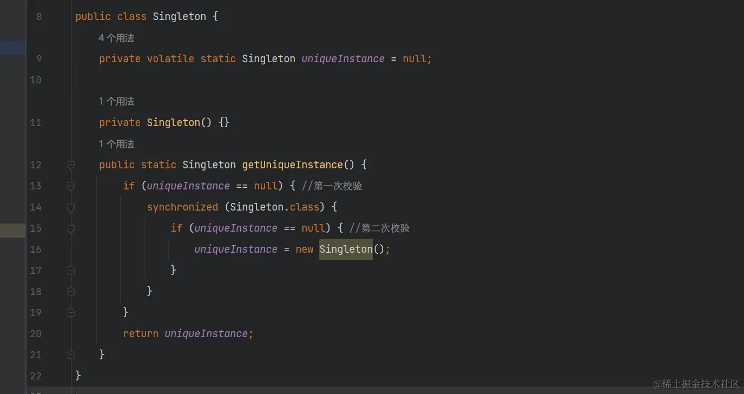
Task: Collapse synchronized block fold marker on line 14
Action: [x=71, y=207]
